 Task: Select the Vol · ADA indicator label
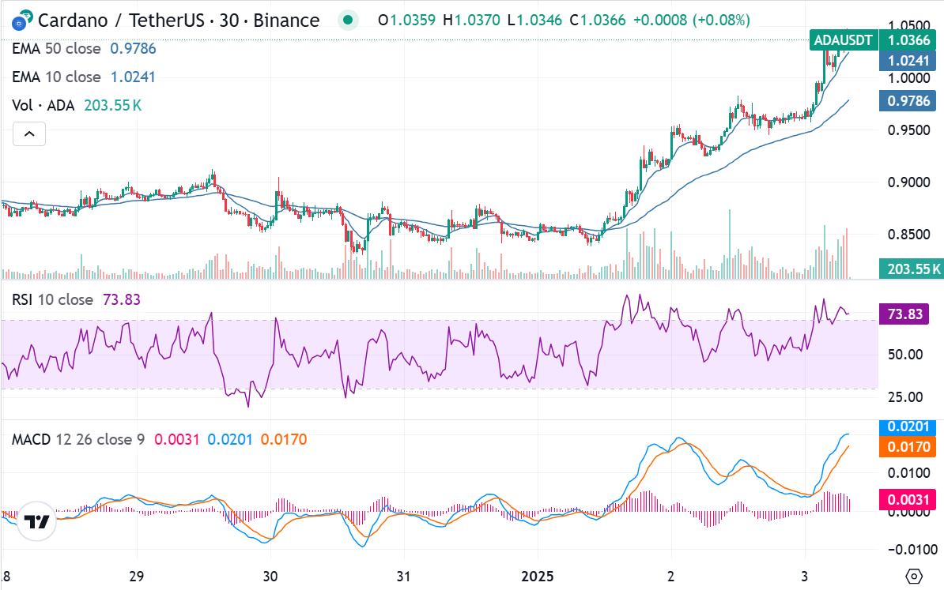click(43, 105)
